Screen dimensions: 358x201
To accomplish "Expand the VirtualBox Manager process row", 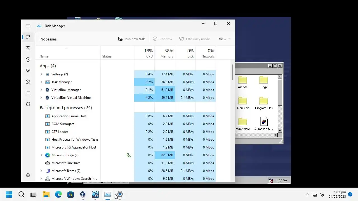I will tap(41, 90).
